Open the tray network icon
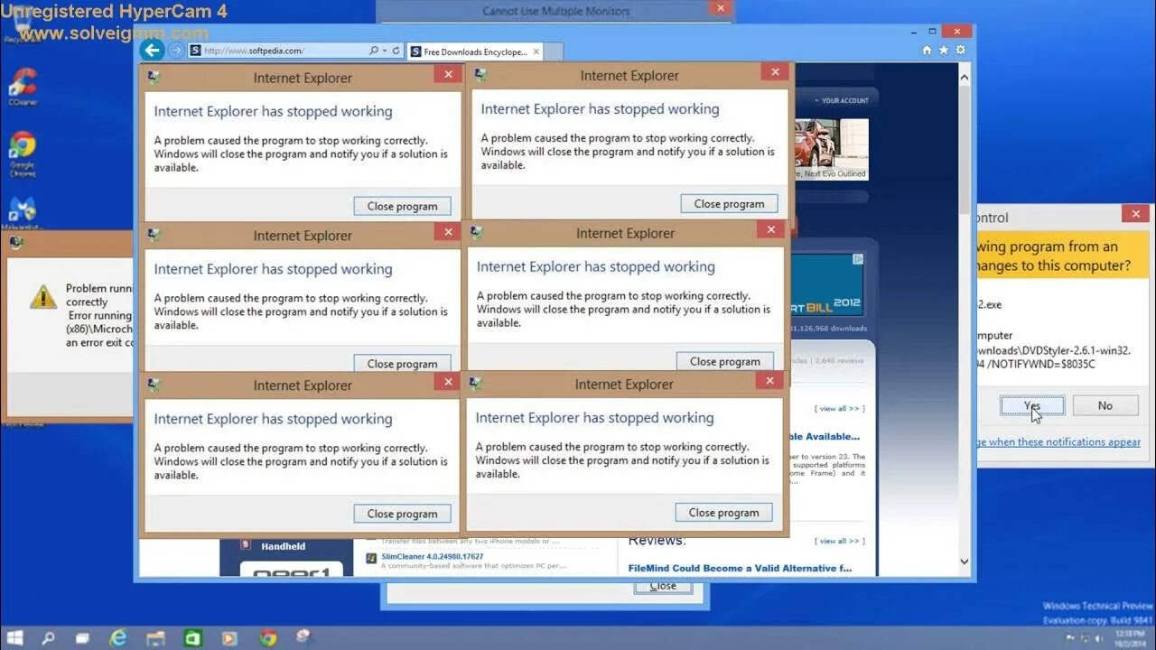Screen dimensions: 1156x650 [x=1086, y=638]
